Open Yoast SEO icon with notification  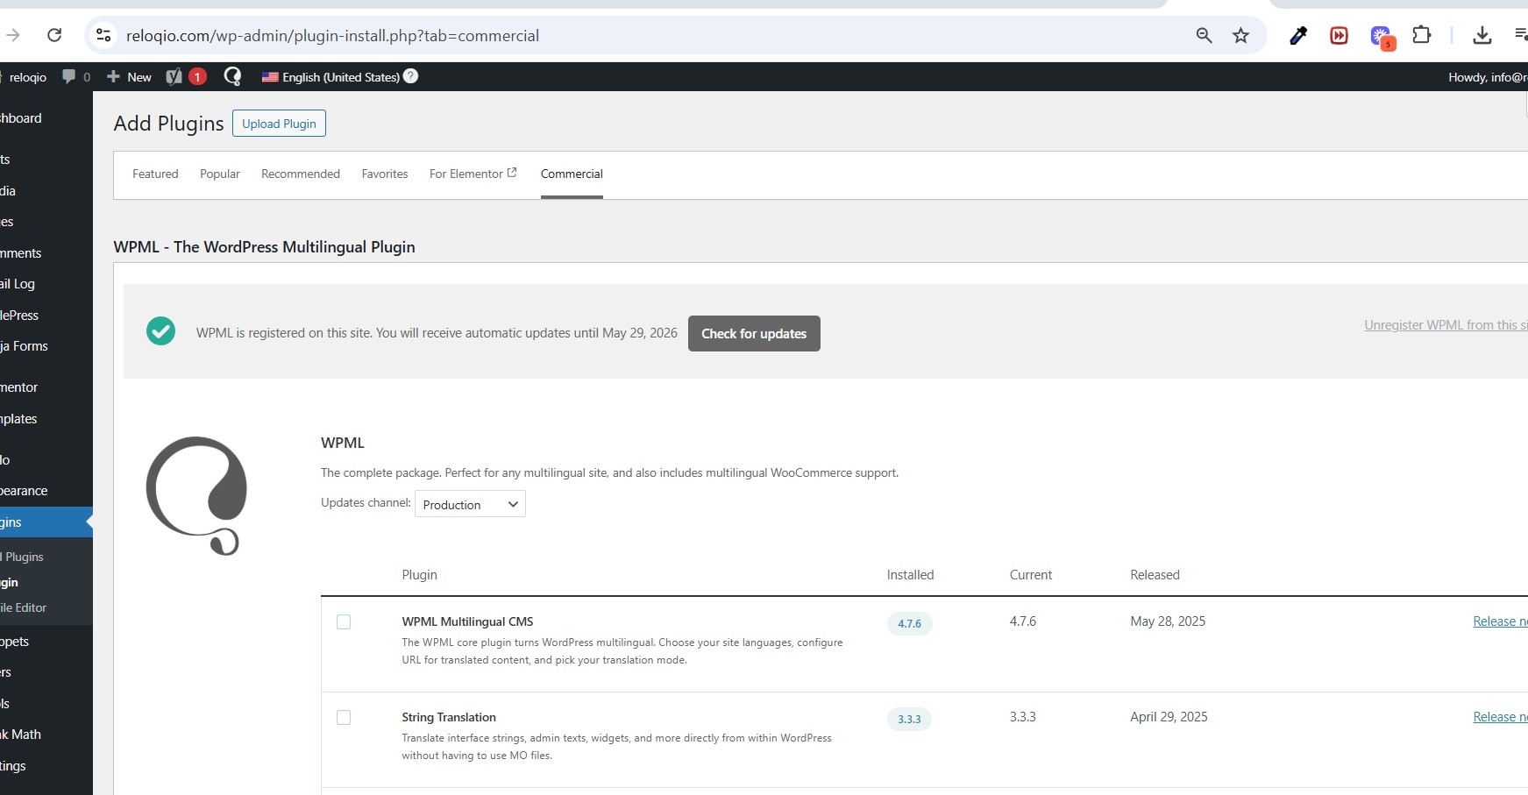tap(186, 77)
